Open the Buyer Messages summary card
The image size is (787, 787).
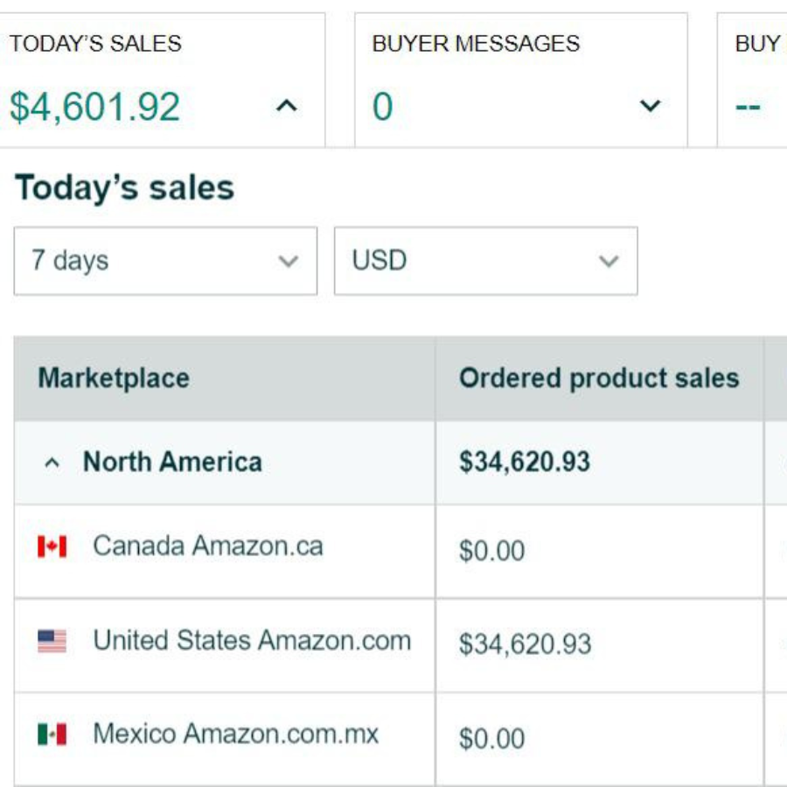(521, 80)
